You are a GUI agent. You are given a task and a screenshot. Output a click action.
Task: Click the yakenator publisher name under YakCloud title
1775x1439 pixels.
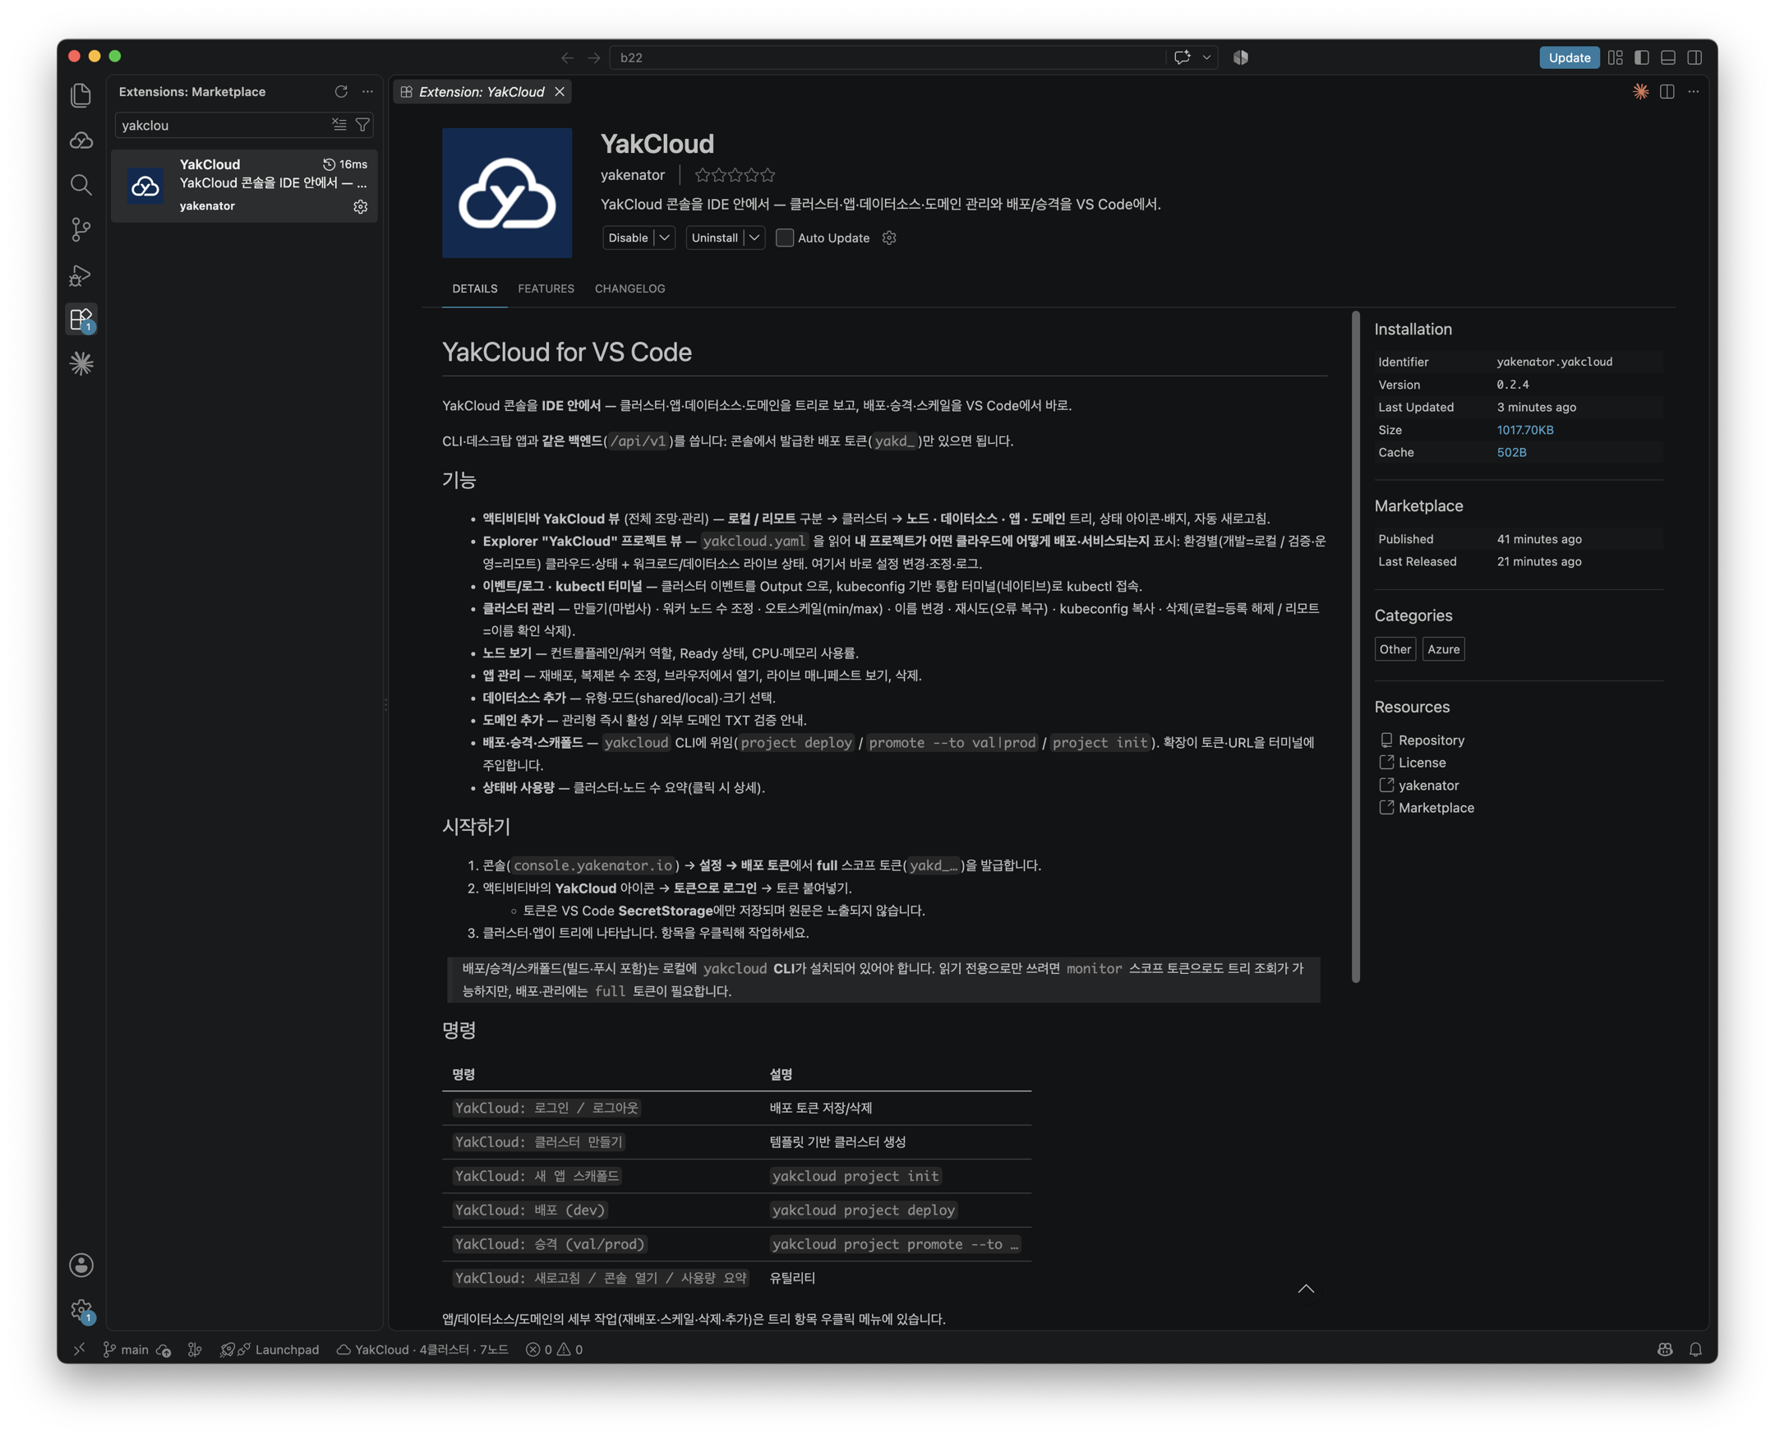pos(632,175)
